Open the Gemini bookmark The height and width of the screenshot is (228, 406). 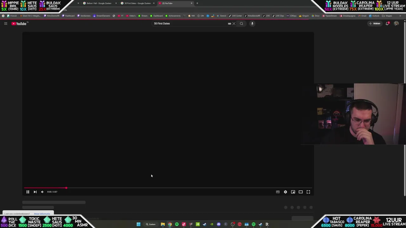(221, 16)
